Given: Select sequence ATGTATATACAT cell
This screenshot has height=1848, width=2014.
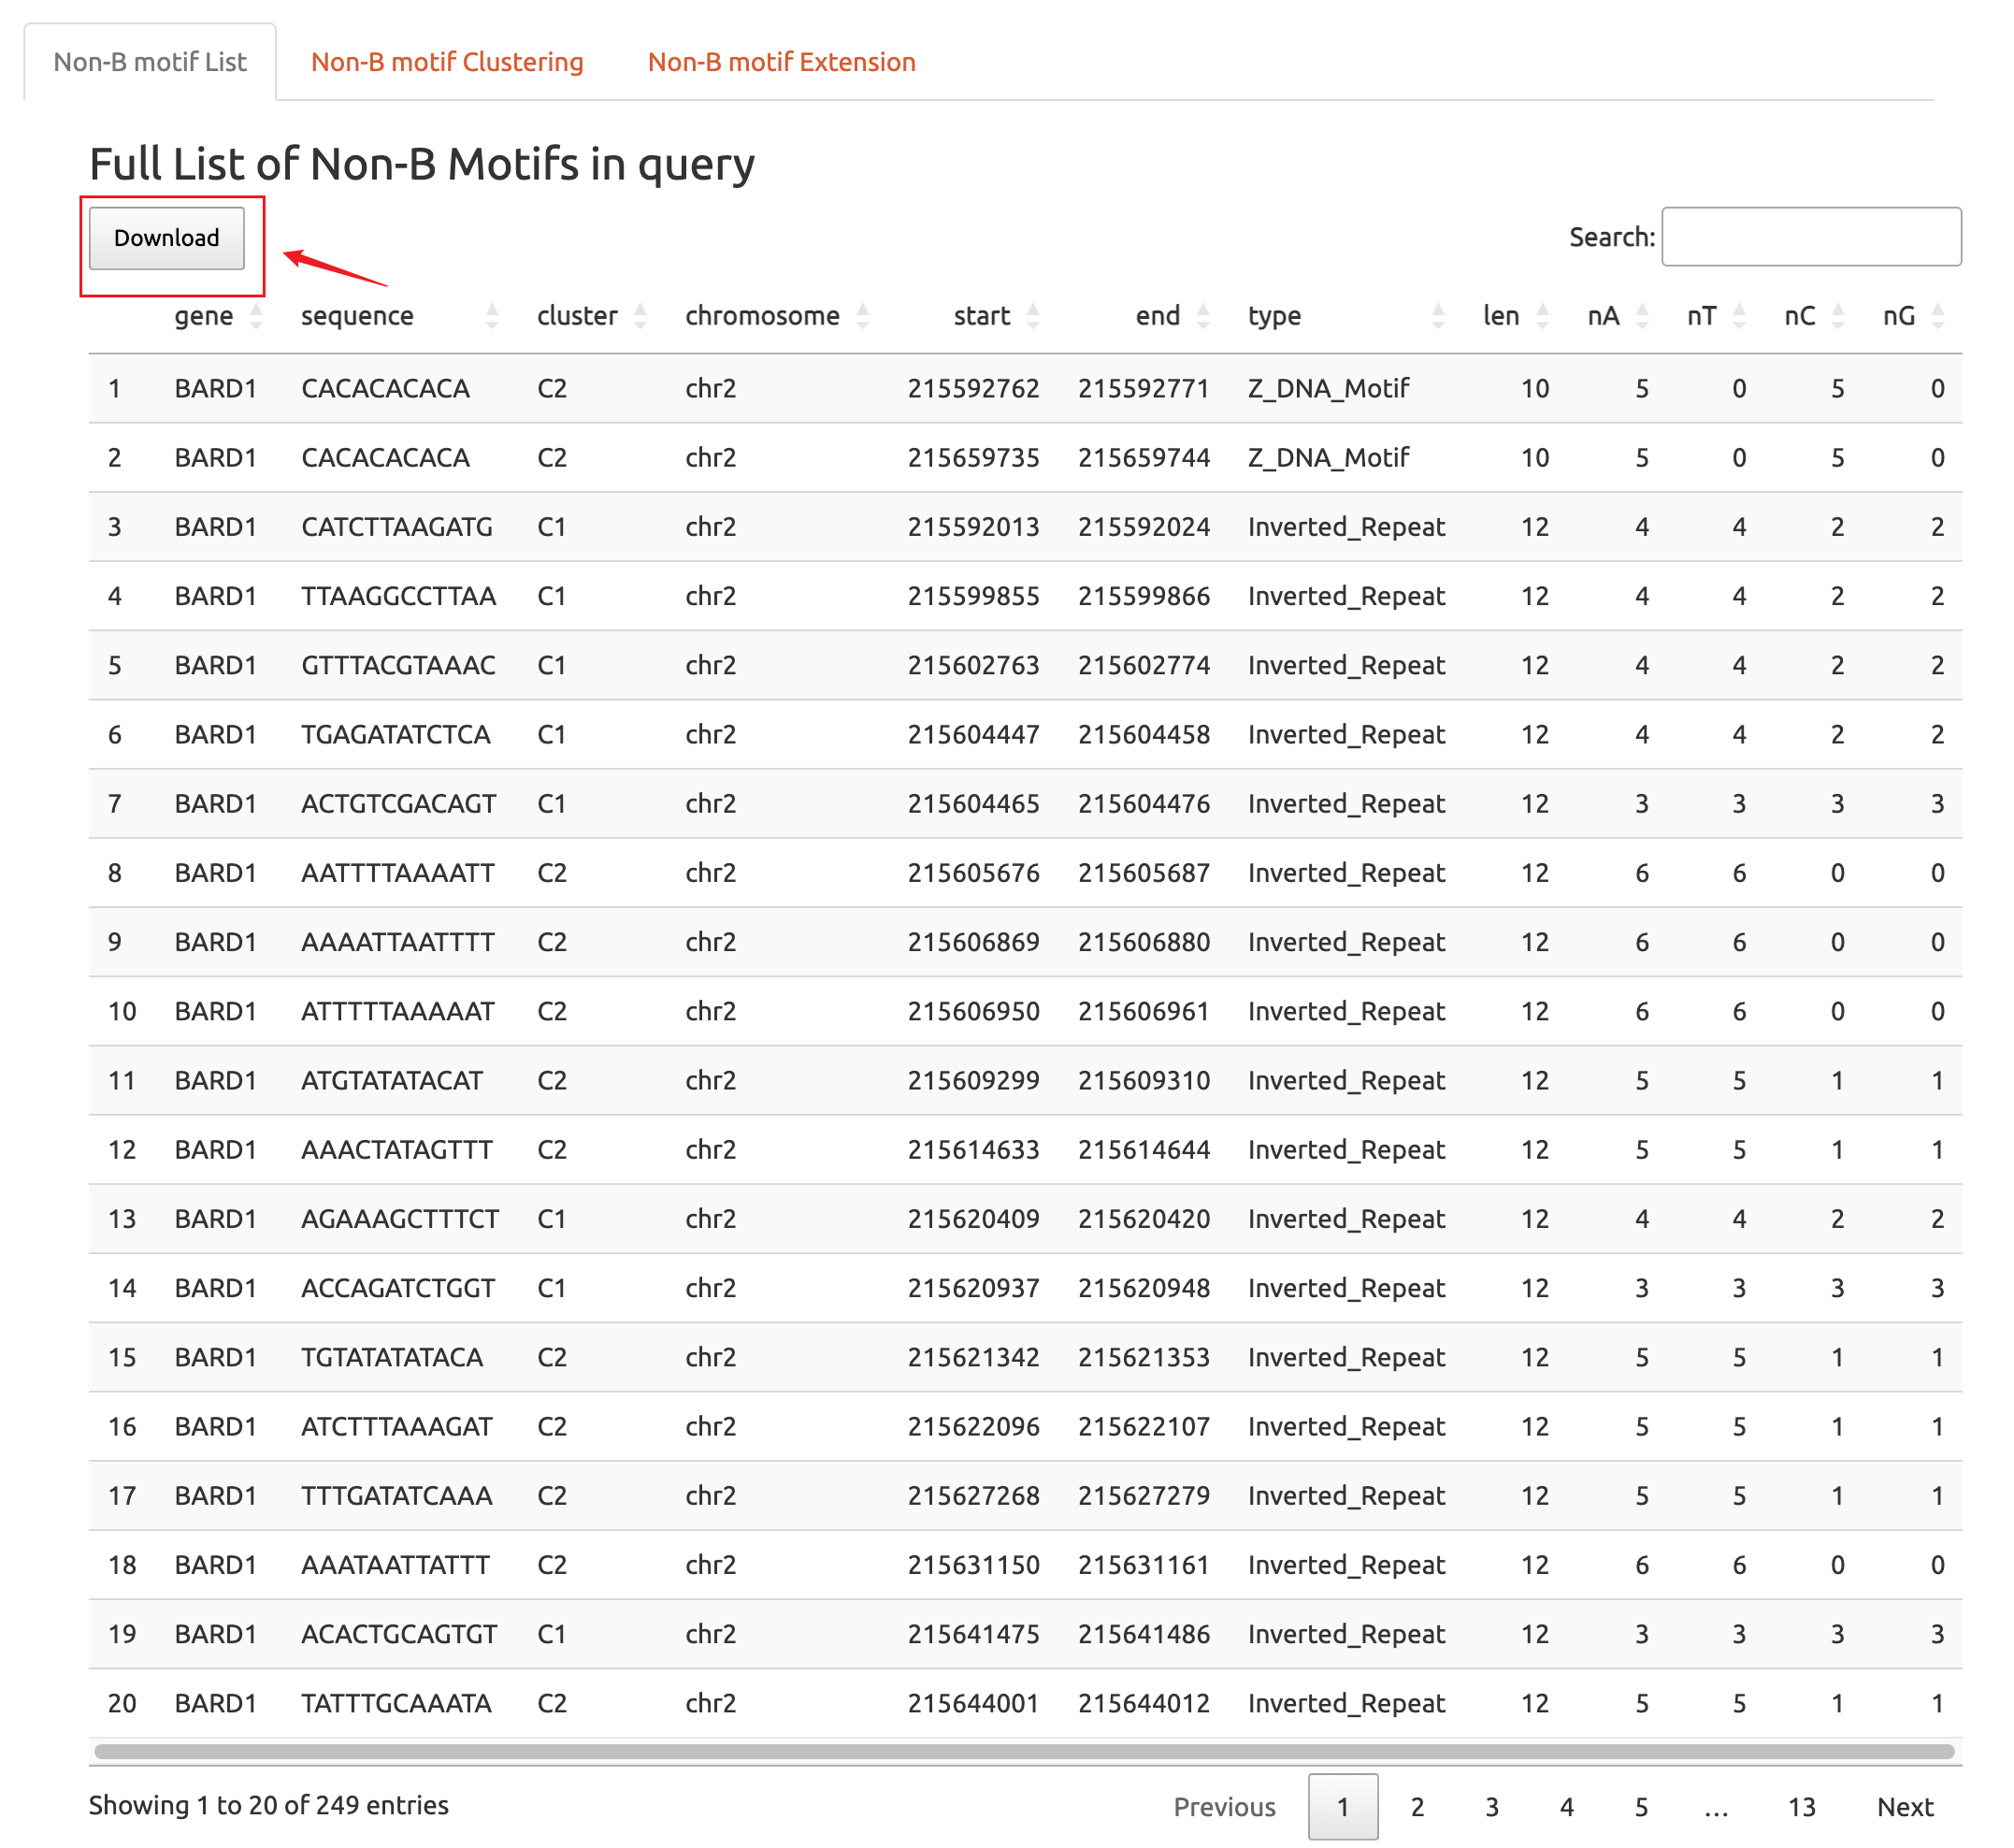Looking at the screenshot, I should point(392,1081).
